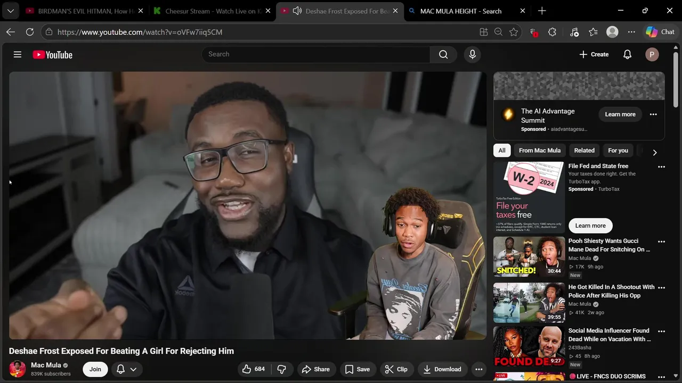This screenshot has height=383, width=682.
Task: Open the Mac Mula channel name link
Action: 46,365
